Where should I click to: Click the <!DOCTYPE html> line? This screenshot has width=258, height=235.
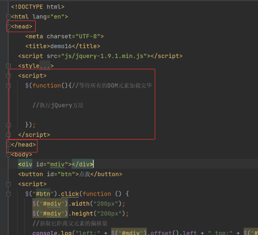pos(38,7)
